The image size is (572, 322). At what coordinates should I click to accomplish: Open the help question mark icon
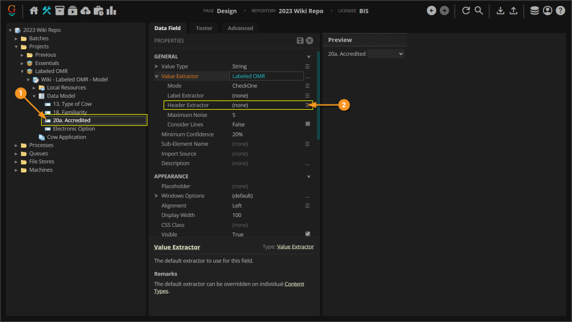(x=560, y=11)
